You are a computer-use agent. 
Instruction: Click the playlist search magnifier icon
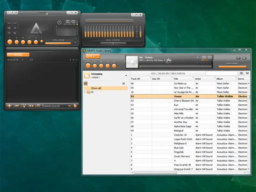(38, 106)
